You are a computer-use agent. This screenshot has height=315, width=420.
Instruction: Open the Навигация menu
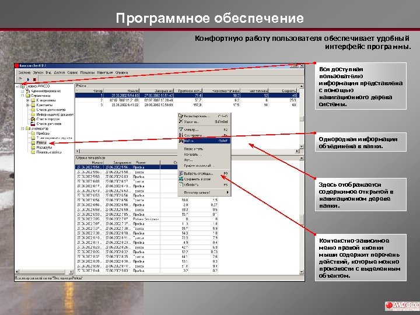[105, 72]
